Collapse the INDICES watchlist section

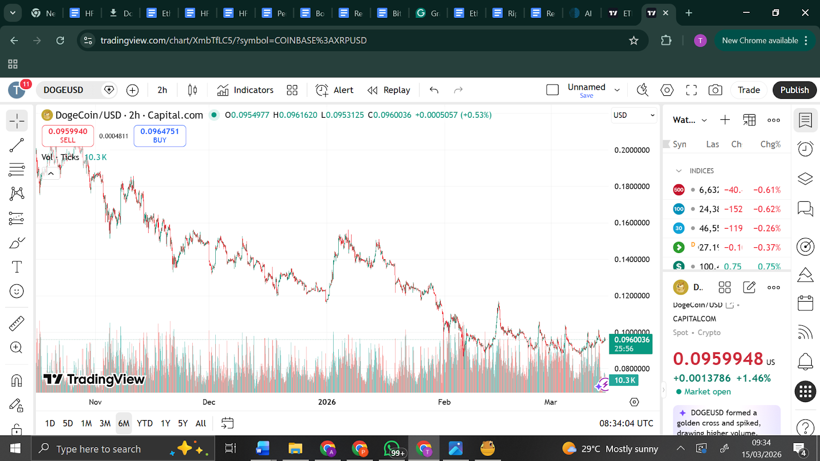point(679,171)
